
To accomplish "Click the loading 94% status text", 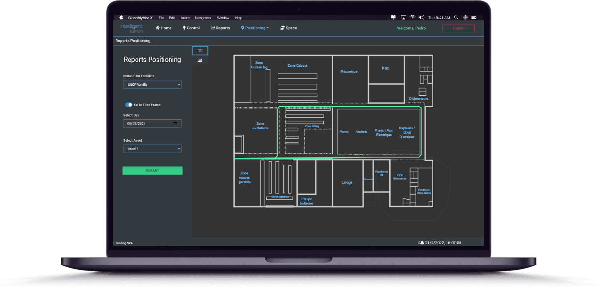I will point(124,243).
